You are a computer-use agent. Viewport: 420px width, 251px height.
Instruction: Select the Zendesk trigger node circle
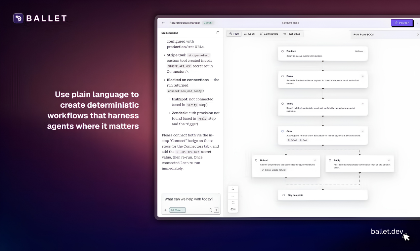pos(282,51)
